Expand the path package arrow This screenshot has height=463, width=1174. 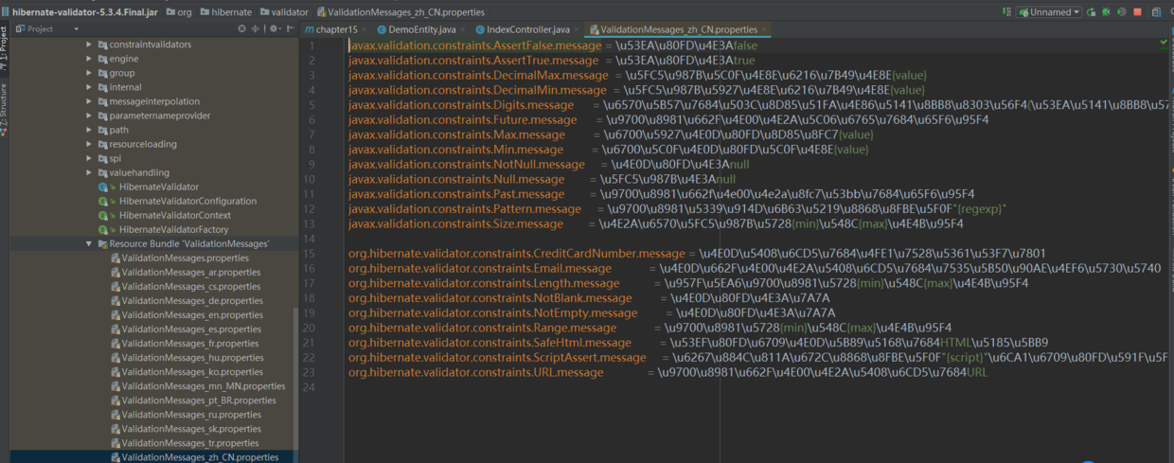pos(90,130)
